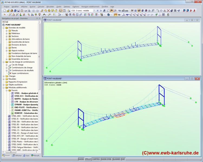The image size is (203, 162).
Task: Click the zoom window magnifier icon
Action: coord(70,15)
